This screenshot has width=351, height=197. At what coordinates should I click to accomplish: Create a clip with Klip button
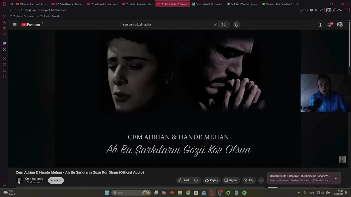tap(248, 180)
